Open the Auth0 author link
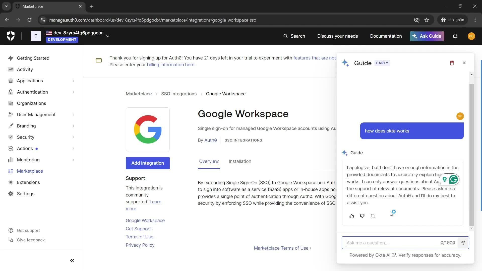482x271 pixels. 210,140
